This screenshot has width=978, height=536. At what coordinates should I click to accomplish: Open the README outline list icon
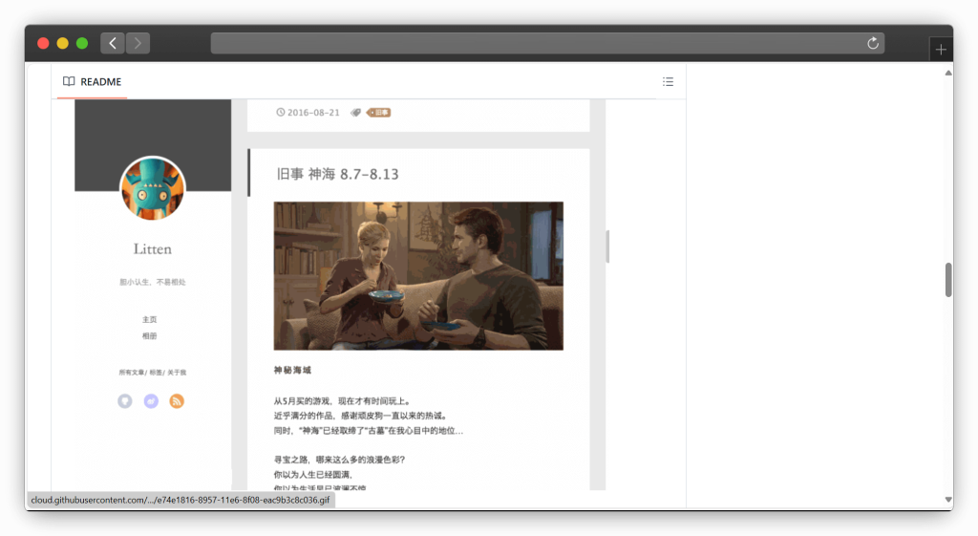(668, 82)
